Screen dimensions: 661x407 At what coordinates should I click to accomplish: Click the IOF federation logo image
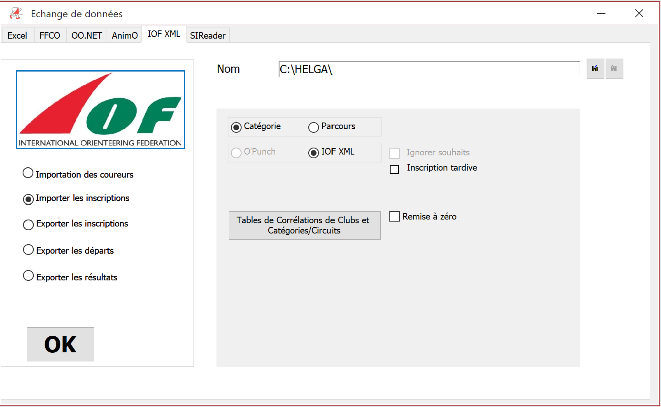tap(100, 110)
